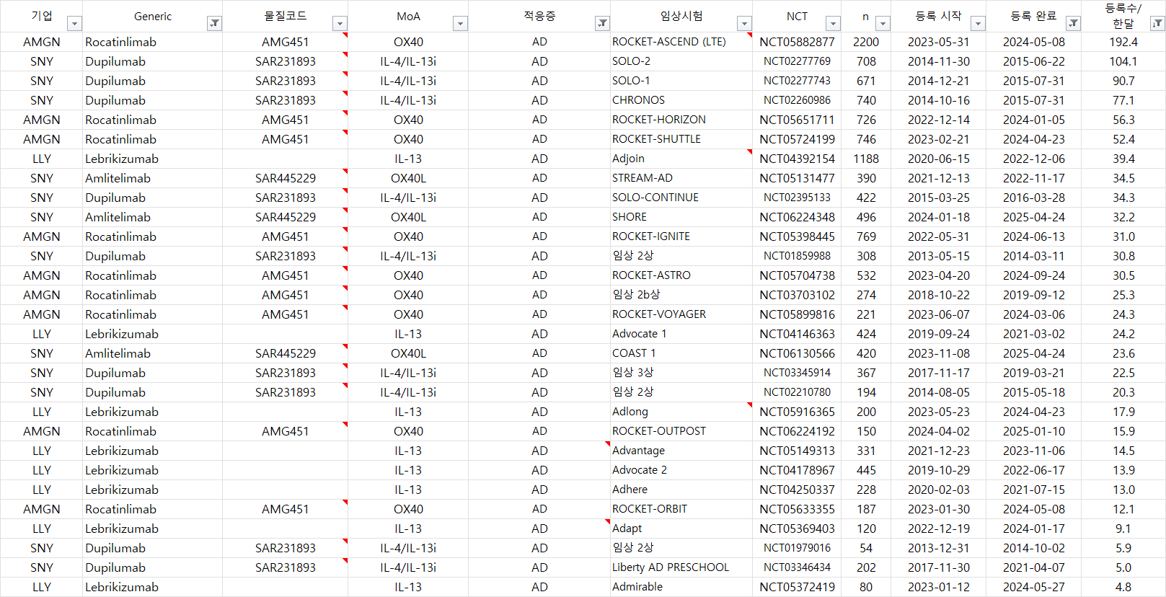Select the ROCKET-ORBIT cell
Screen dimensions: 1166x597
point(681,509)
